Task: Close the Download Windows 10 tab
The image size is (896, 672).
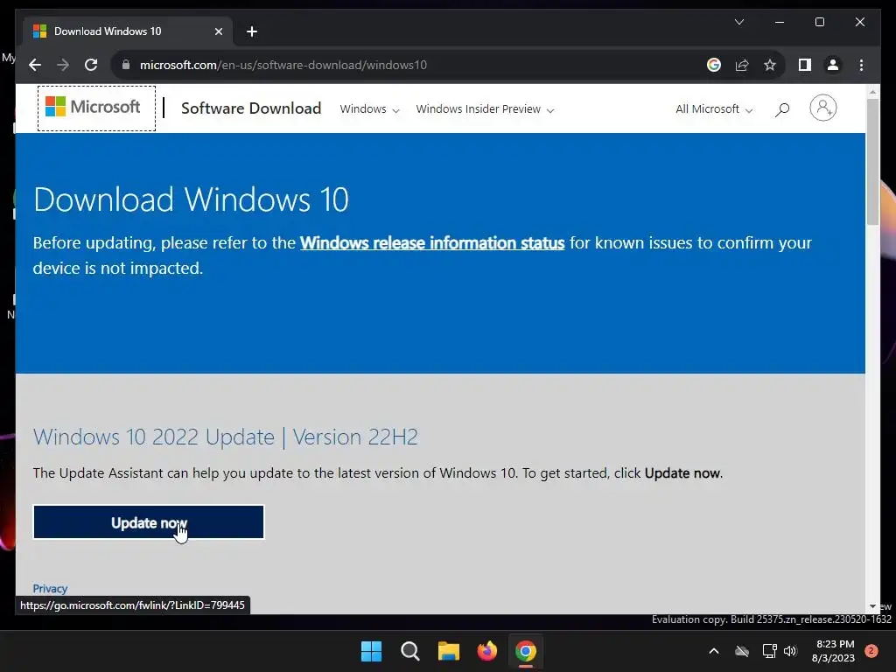Action: click(218, 31)
